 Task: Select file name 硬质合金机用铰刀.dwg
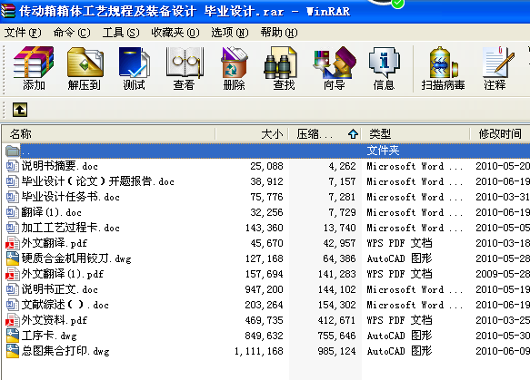76,258
